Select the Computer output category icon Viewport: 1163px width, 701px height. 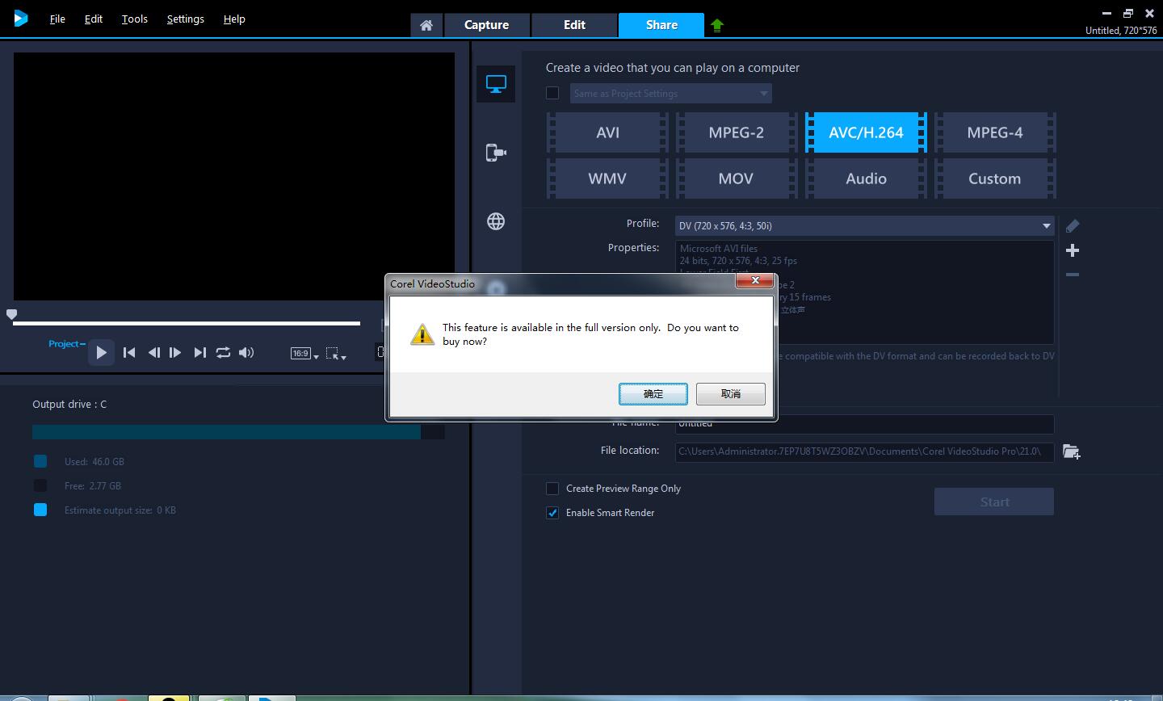pyautogui.click(x=496, y=83)
